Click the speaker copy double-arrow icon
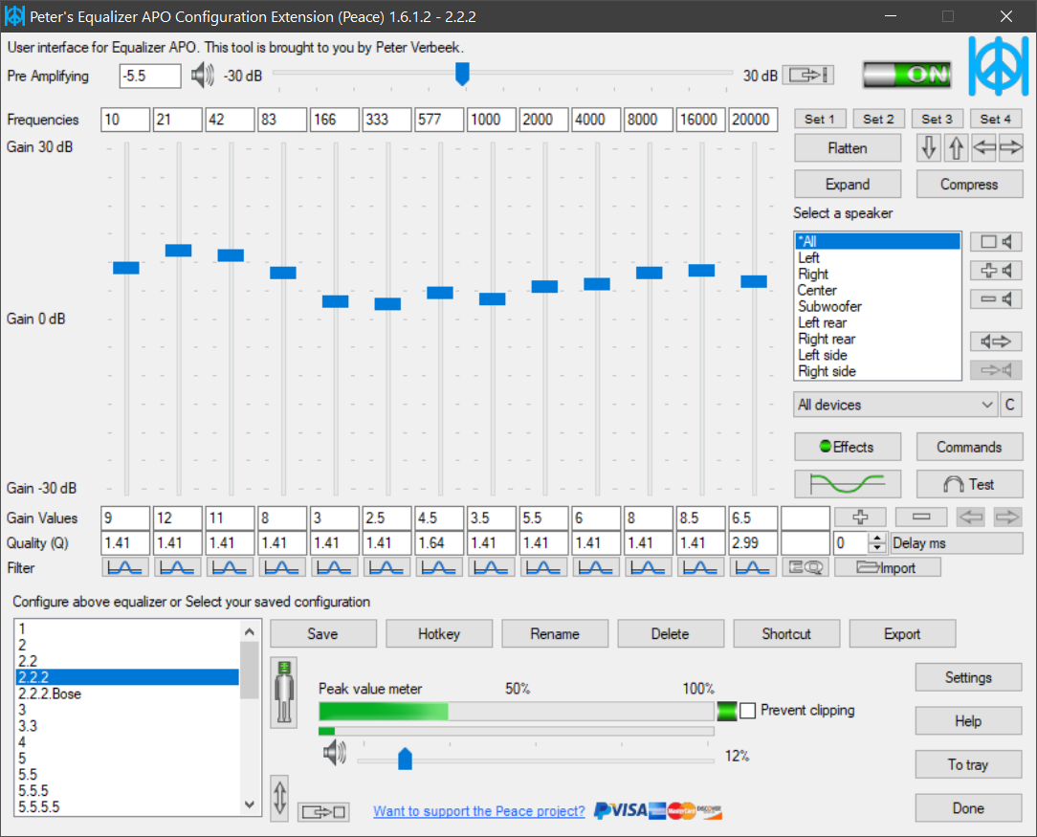Image resolution: width=1037 pixels, height=837 pixels. (x=995, y=341)
